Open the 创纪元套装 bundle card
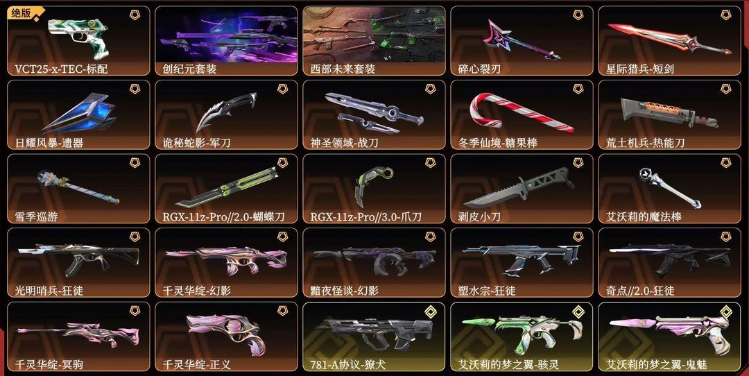 [x=226, y=41]
